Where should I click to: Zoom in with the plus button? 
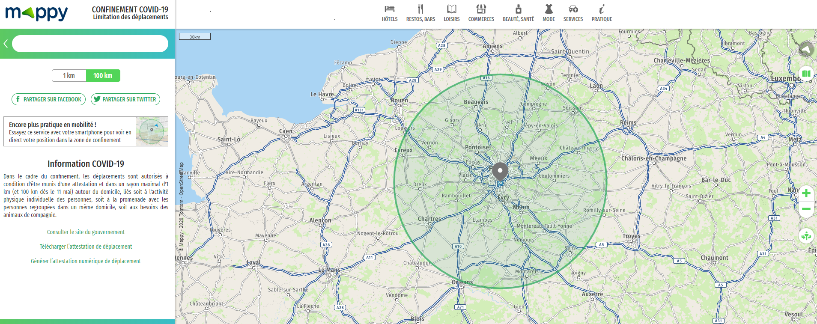806,193
